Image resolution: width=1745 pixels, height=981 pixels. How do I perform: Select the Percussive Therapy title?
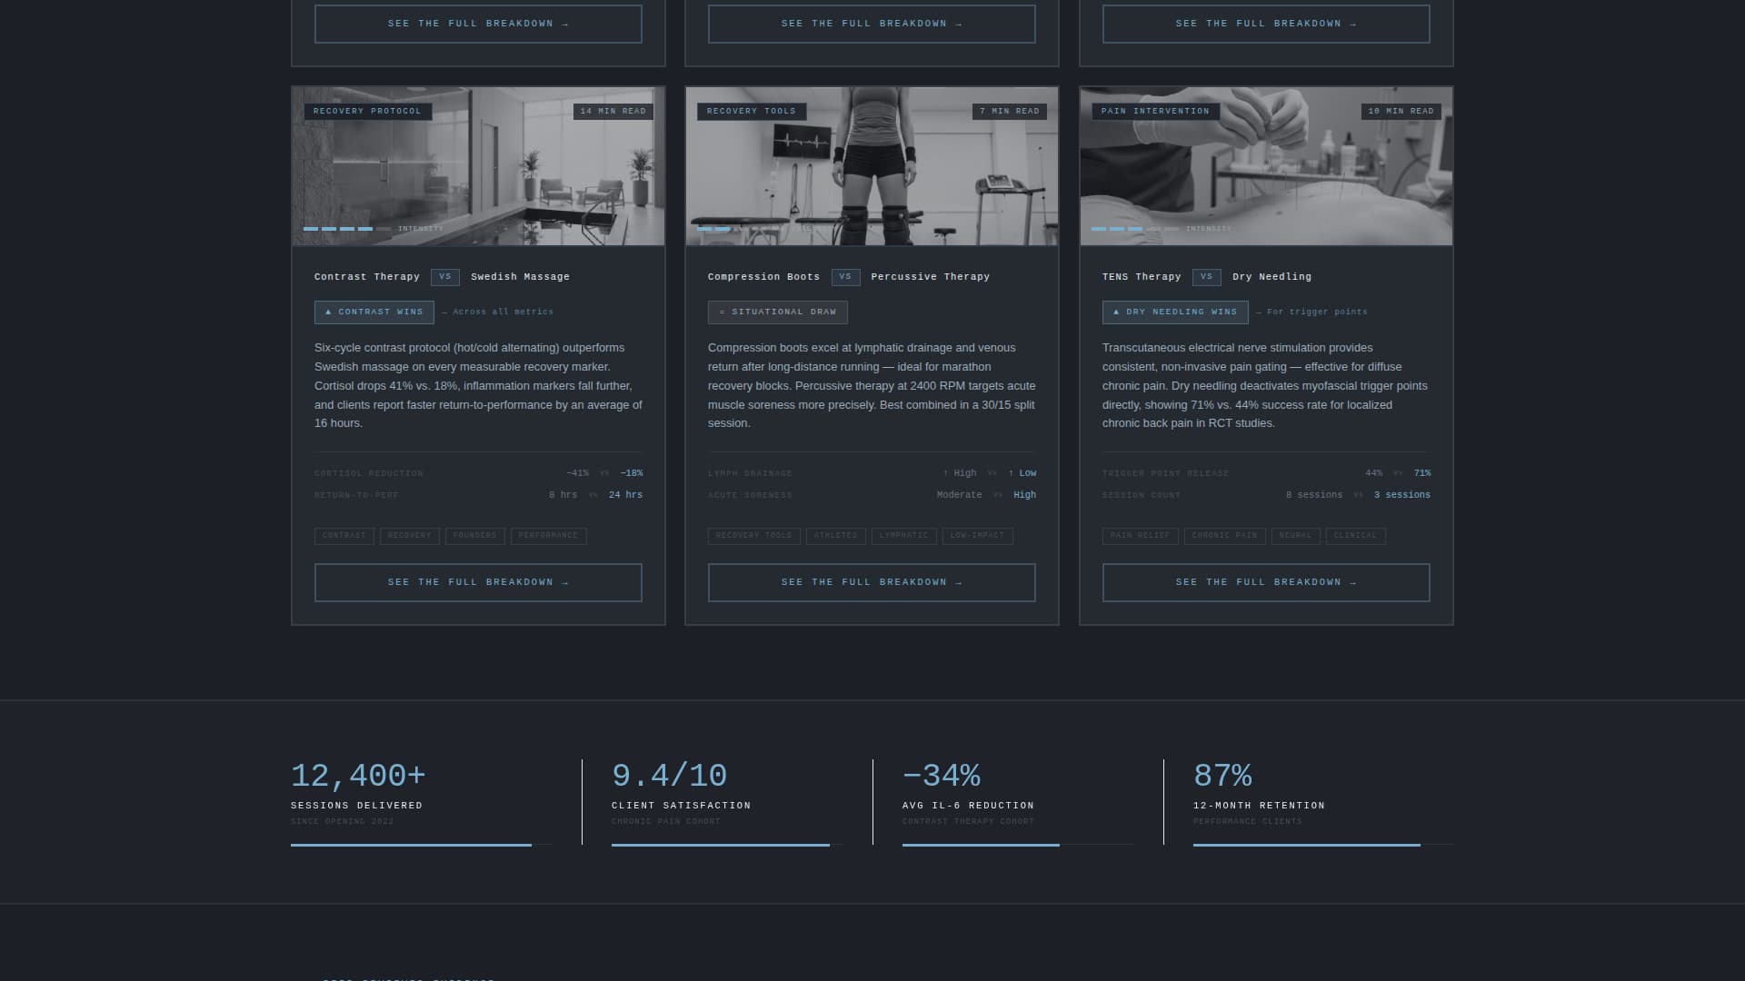[930, 277]
